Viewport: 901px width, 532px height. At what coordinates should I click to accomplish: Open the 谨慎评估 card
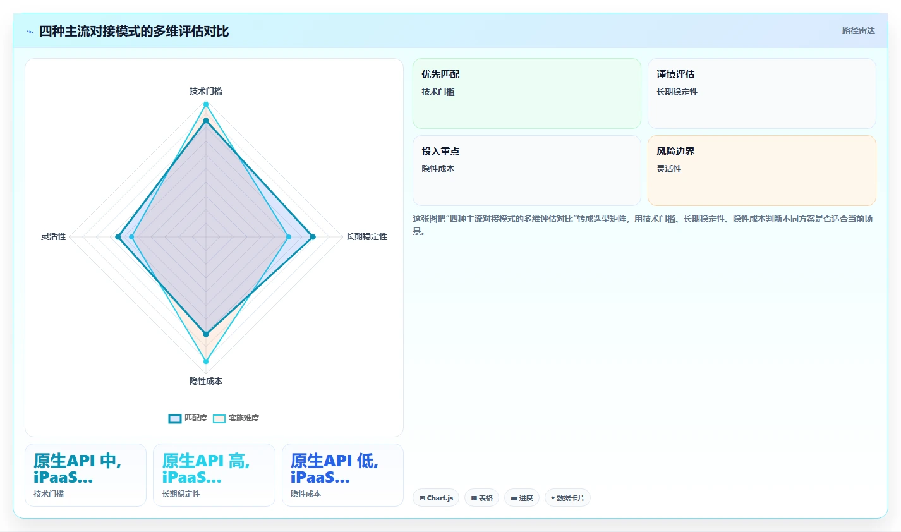click(x=762, y=94)
